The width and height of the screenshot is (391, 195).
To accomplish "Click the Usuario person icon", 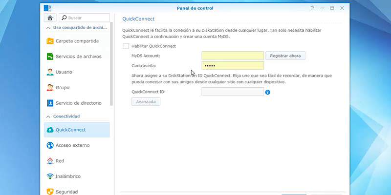I will tap(50, 72).
